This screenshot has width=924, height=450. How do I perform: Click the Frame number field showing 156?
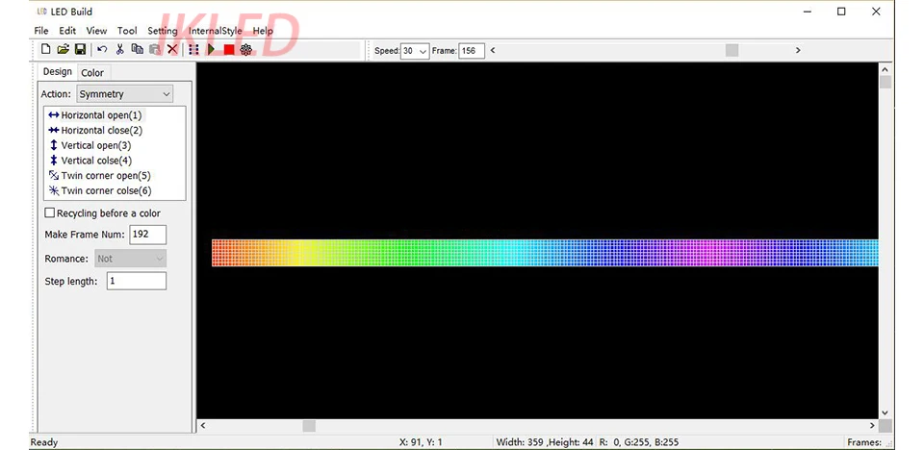pos(472,51)
